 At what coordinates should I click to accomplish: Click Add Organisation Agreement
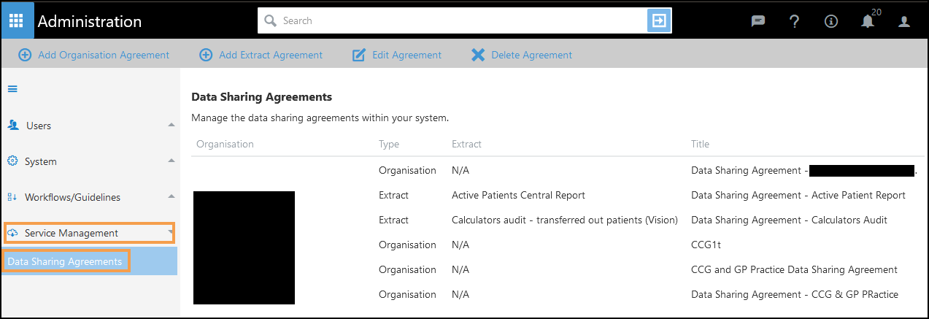click(x=94, y=55)
